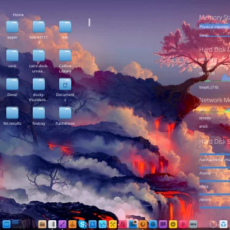This screenshot has height=230, width=230.
Task: Launch the tan file manager dock icon
Action: point(42,224)
